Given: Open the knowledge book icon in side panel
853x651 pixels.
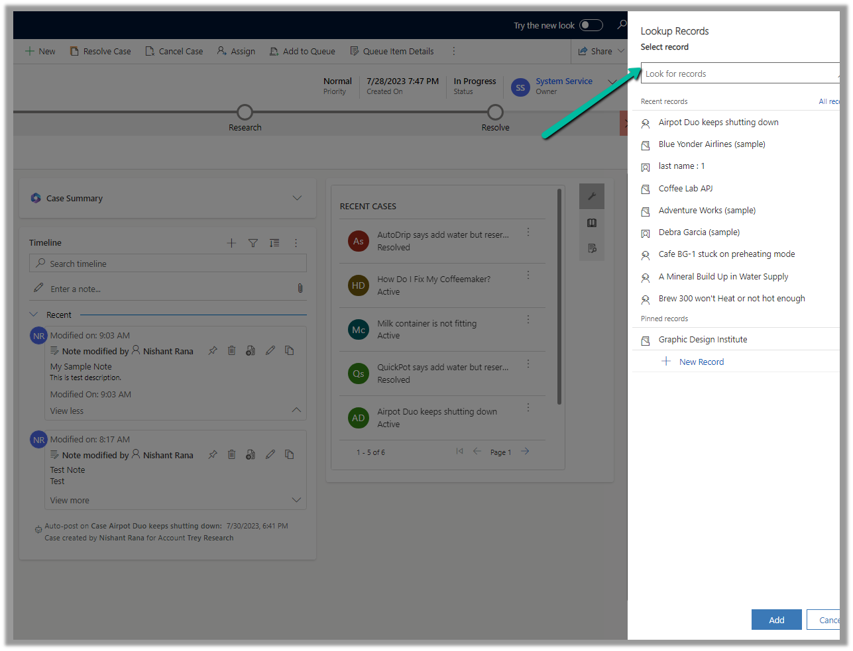Looking at the screenshot, I should pyautogui.click(x=592, y=223).
